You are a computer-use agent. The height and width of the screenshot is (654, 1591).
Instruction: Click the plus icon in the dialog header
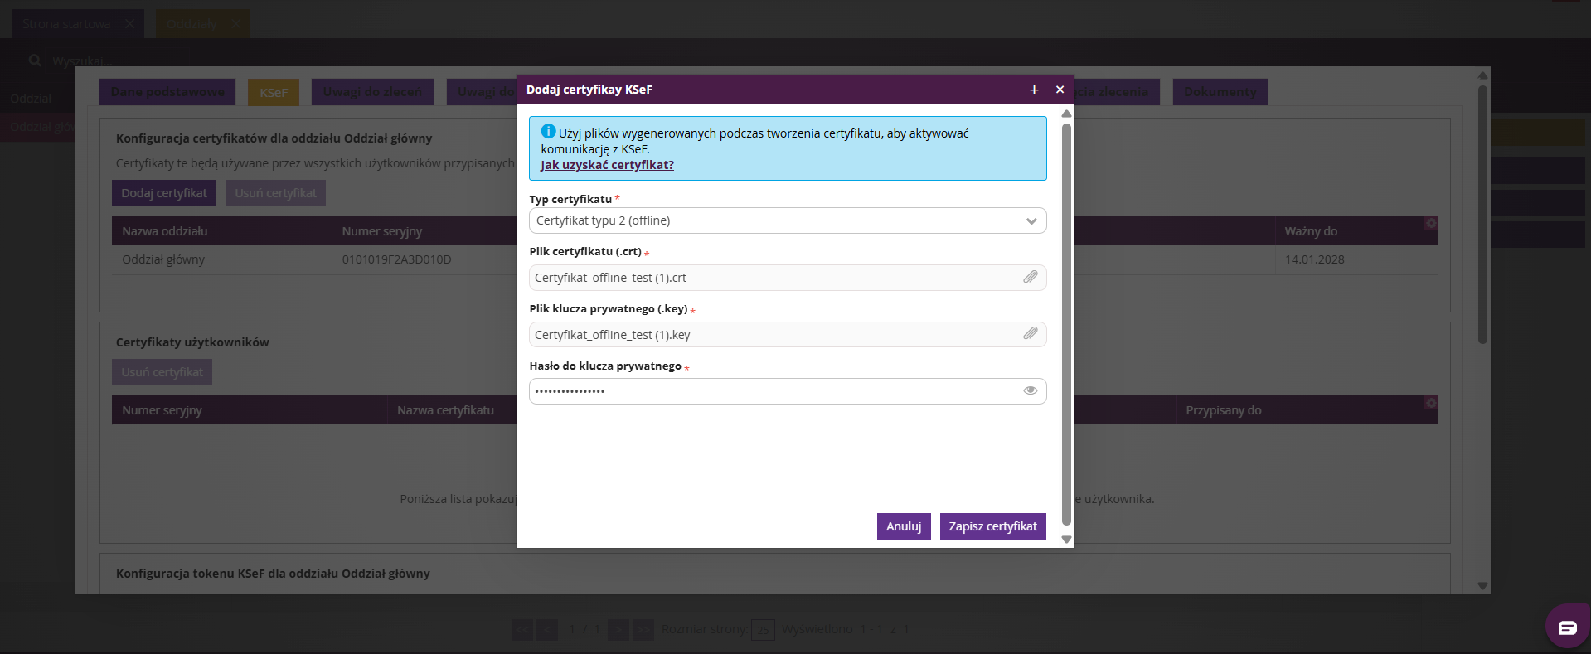tap(1034, 90)
